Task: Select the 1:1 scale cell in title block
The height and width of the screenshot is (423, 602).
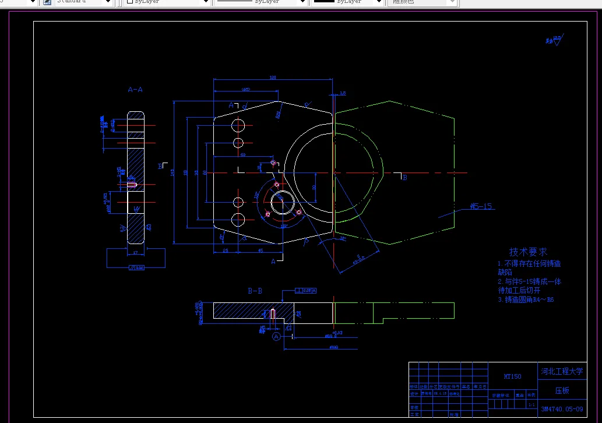Action: 531,404
